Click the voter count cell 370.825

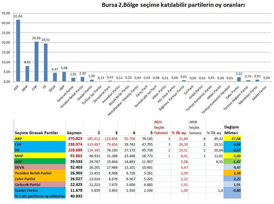[74, 139]
